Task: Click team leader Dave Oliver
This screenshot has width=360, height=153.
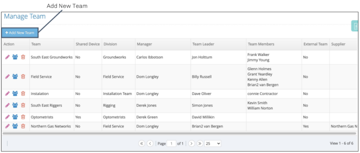Action: [x=201, y=94]
